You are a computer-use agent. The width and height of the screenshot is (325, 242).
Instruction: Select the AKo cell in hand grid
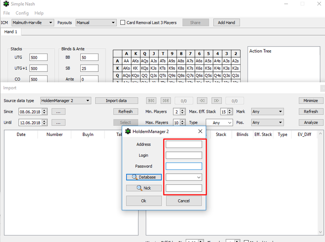pos(126,68)
